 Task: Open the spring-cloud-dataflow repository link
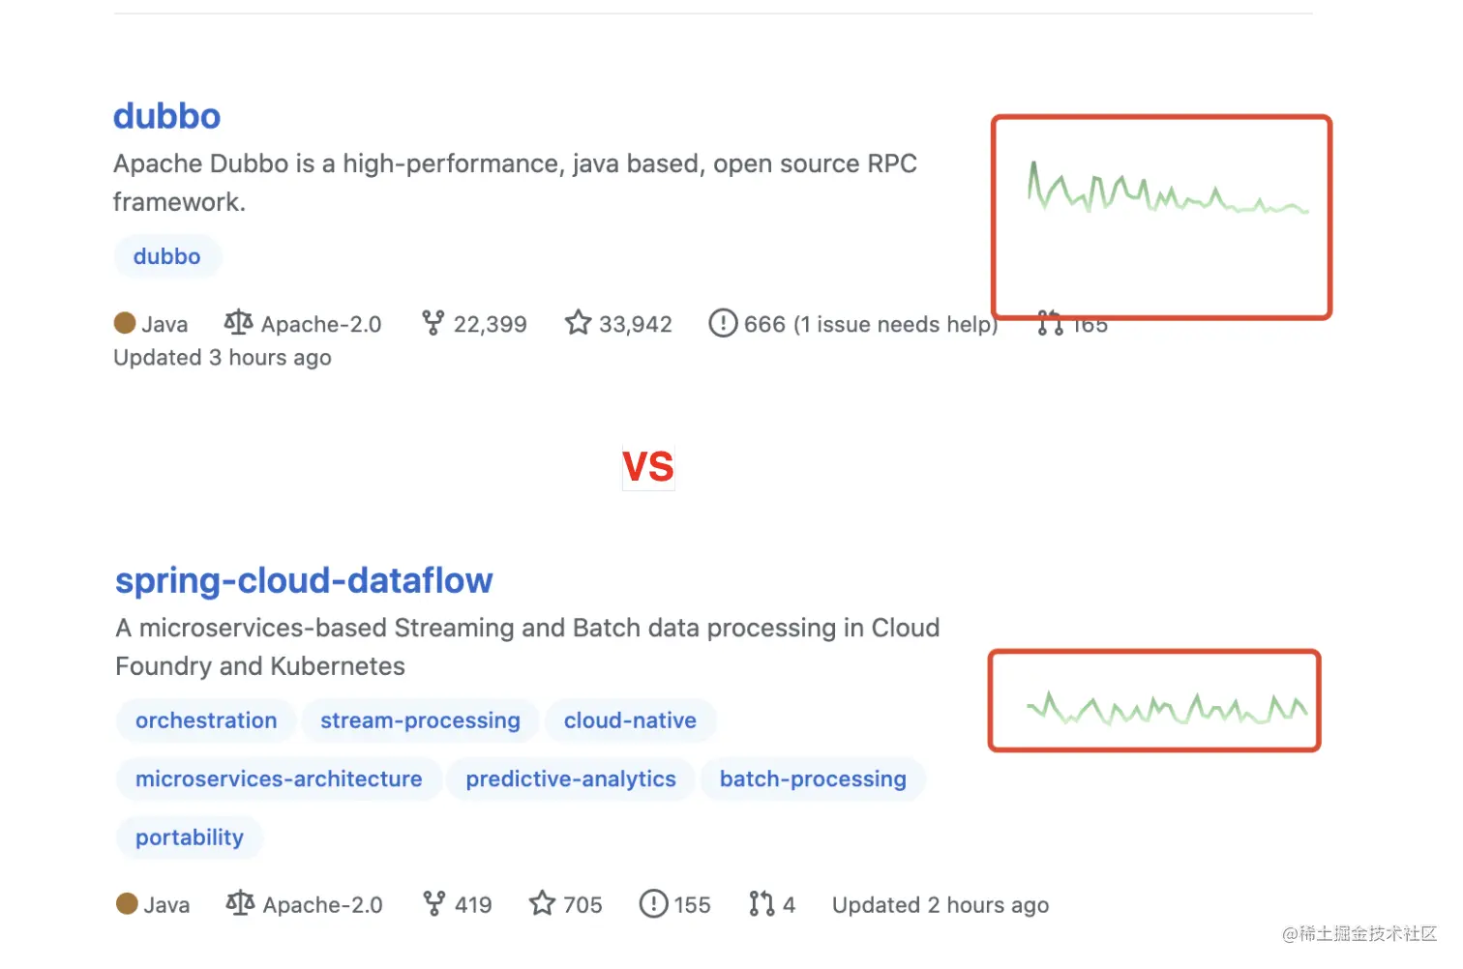[304, 580]
